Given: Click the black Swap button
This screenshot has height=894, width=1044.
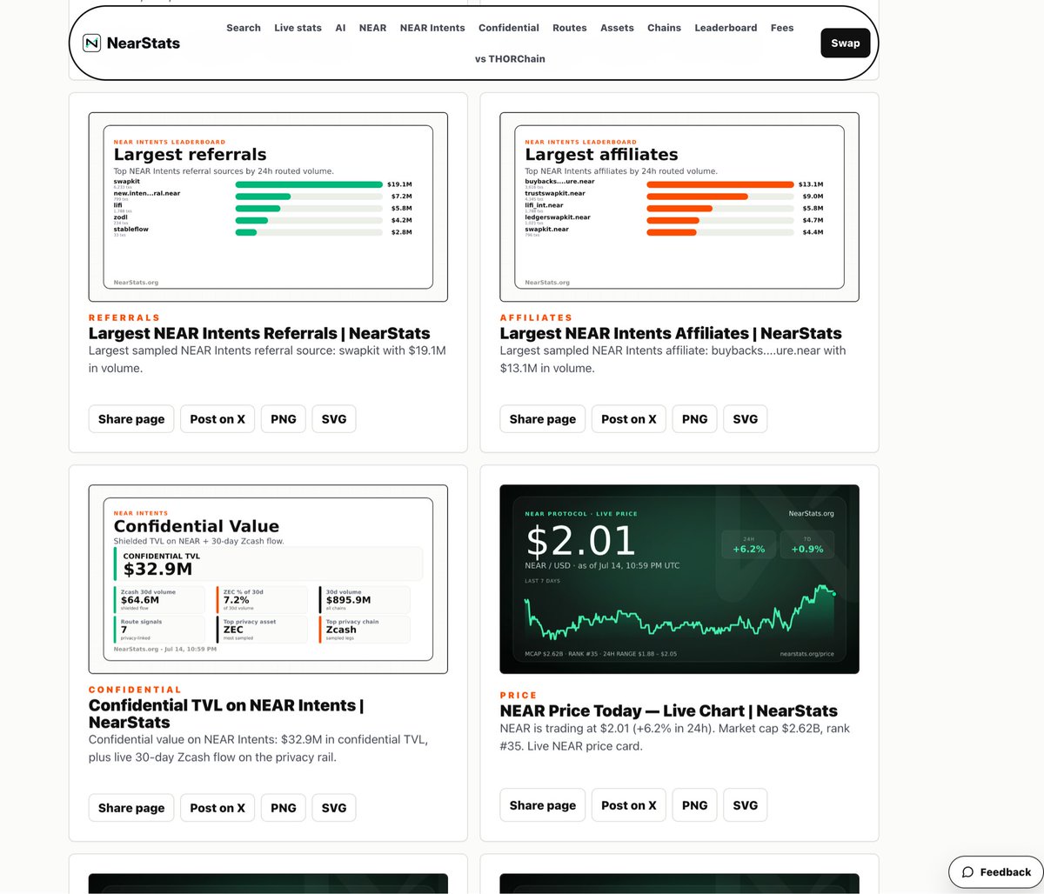Looking at the screenshot, I should coord(845,43).
